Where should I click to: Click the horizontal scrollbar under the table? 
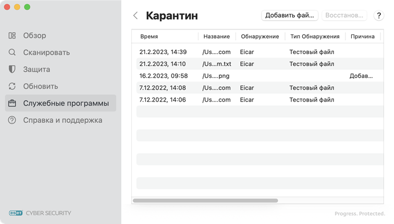205,200
